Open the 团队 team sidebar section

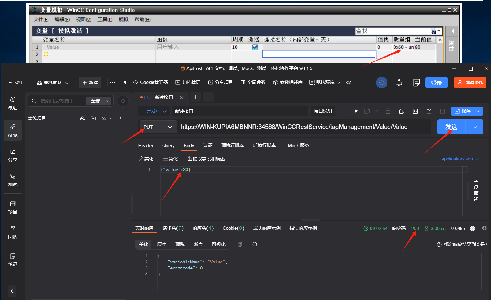(12, 232)
